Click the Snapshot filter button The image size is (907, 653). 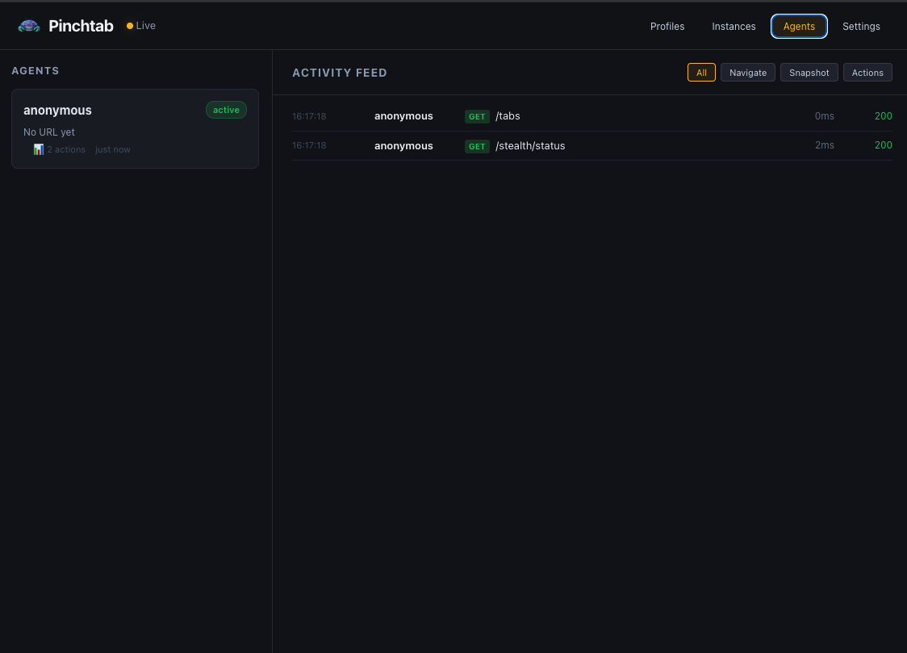(809, 72)
